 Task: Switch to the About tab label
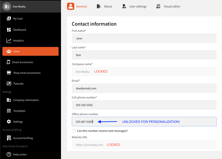[x=108, y=7]
